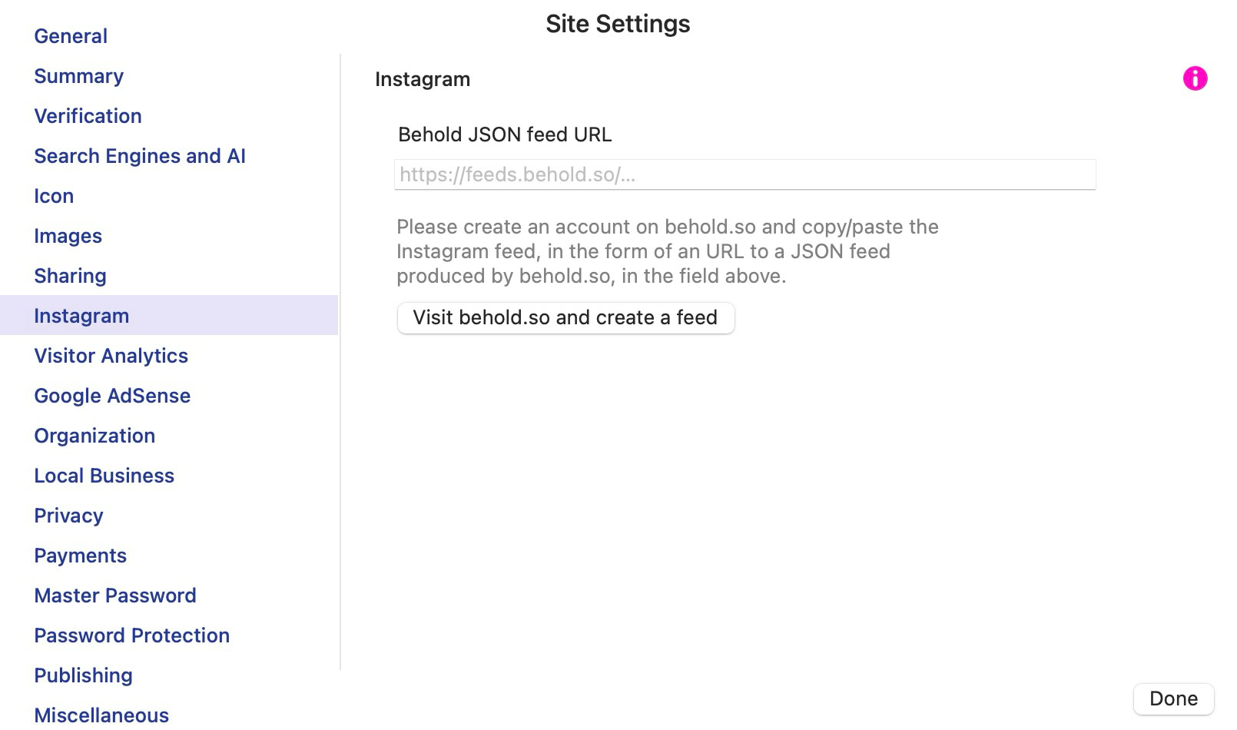Switch to Payments settings

coord(80,556)
